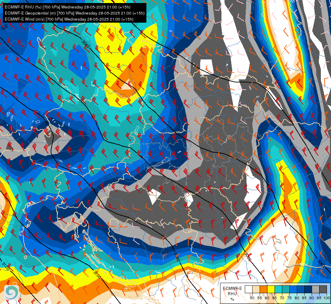Click the '%' unit label in the legend

point(232,299)
